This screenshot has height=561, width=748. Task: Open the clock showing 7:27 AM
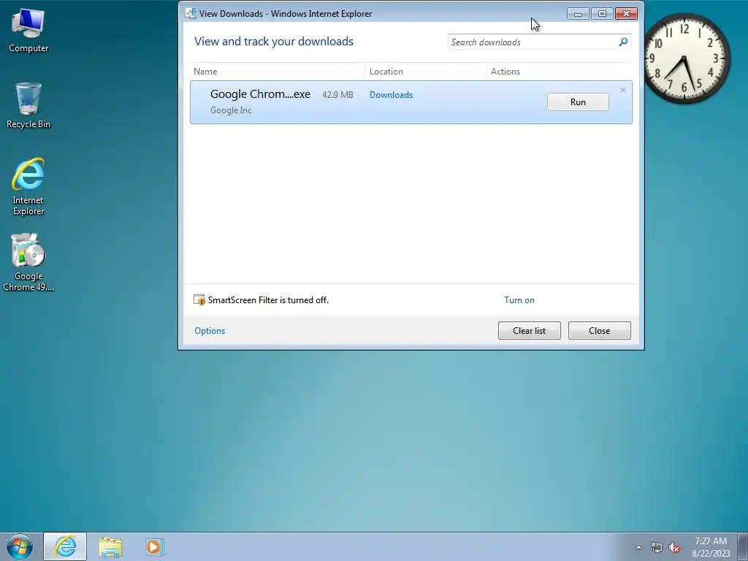coord(711,547)
